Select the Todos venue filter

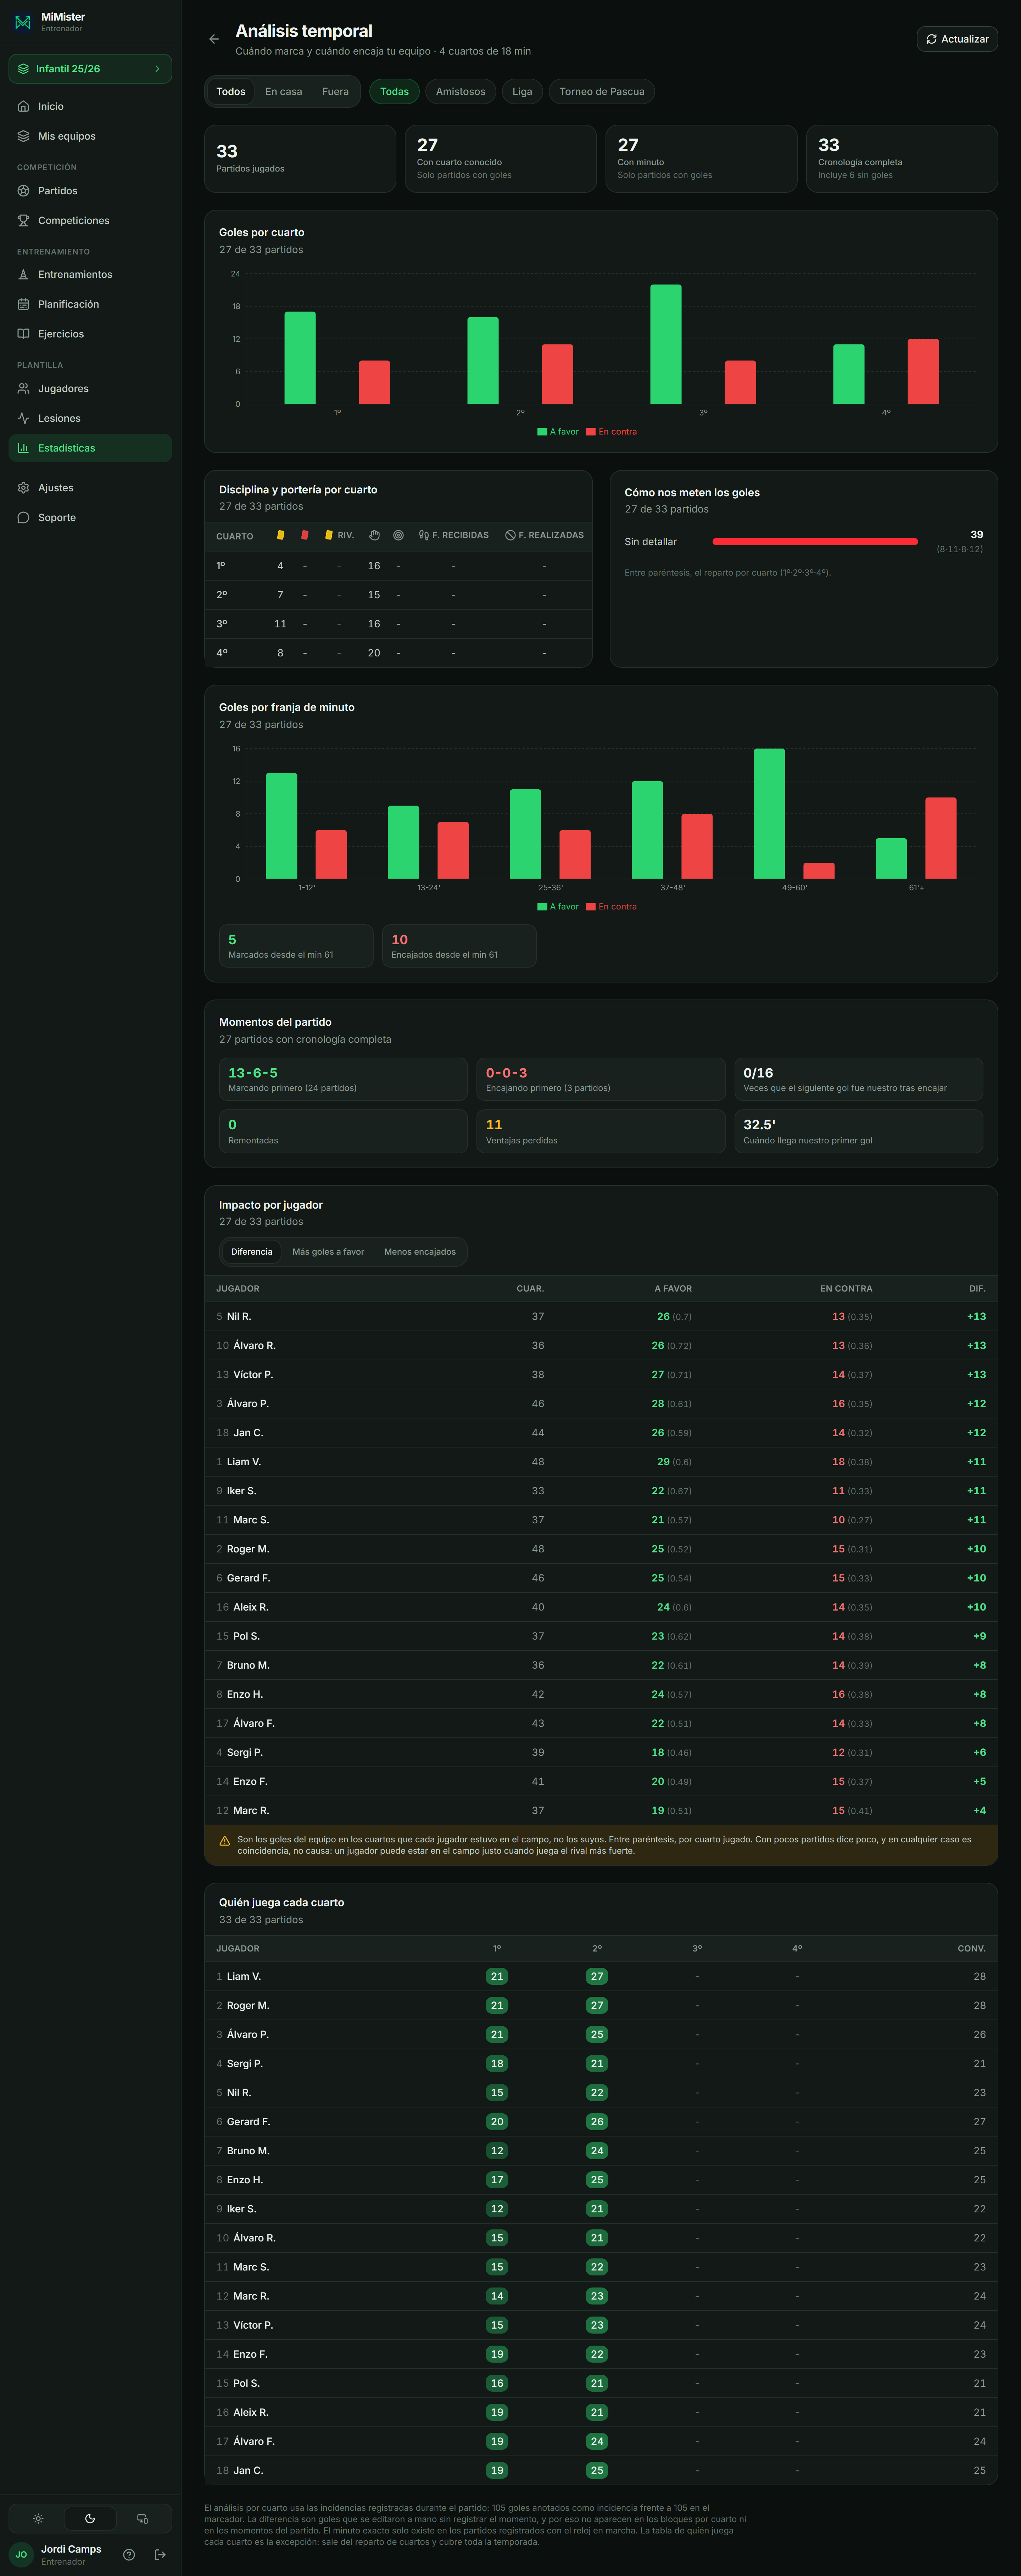point(231,92)
